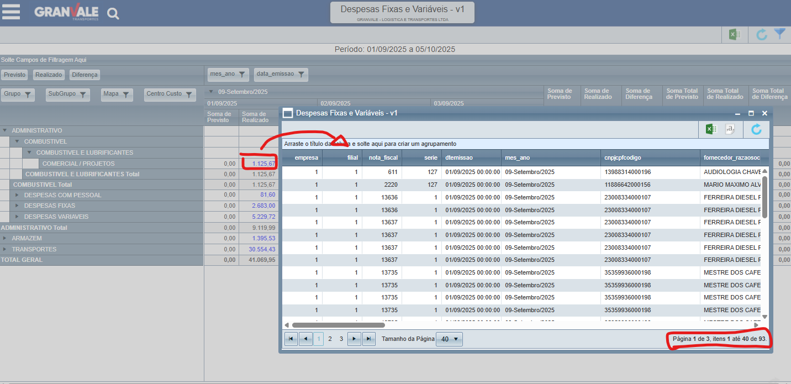Refresh the detail dialog data
Screen dimensions: 791x384
coord(756,129)
